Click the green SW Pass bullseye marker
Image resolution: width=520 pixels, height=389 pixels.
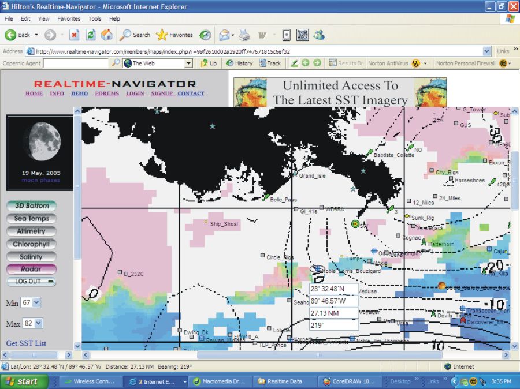click(x=355, y=224)
